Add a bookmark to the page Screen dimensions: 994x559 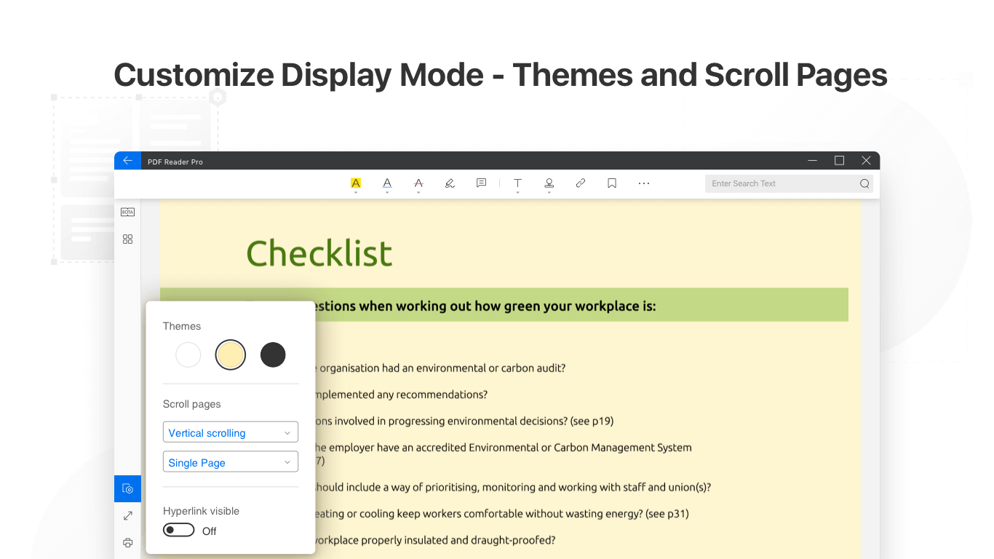pyautogui.click(x=612, y=183)
